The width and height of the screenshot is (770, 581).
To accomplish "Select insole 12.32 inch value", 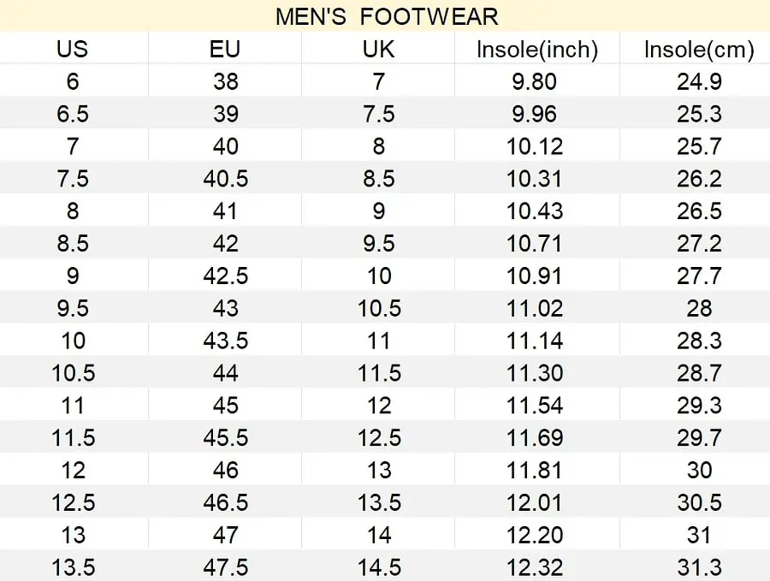I will tap(535, 566).
